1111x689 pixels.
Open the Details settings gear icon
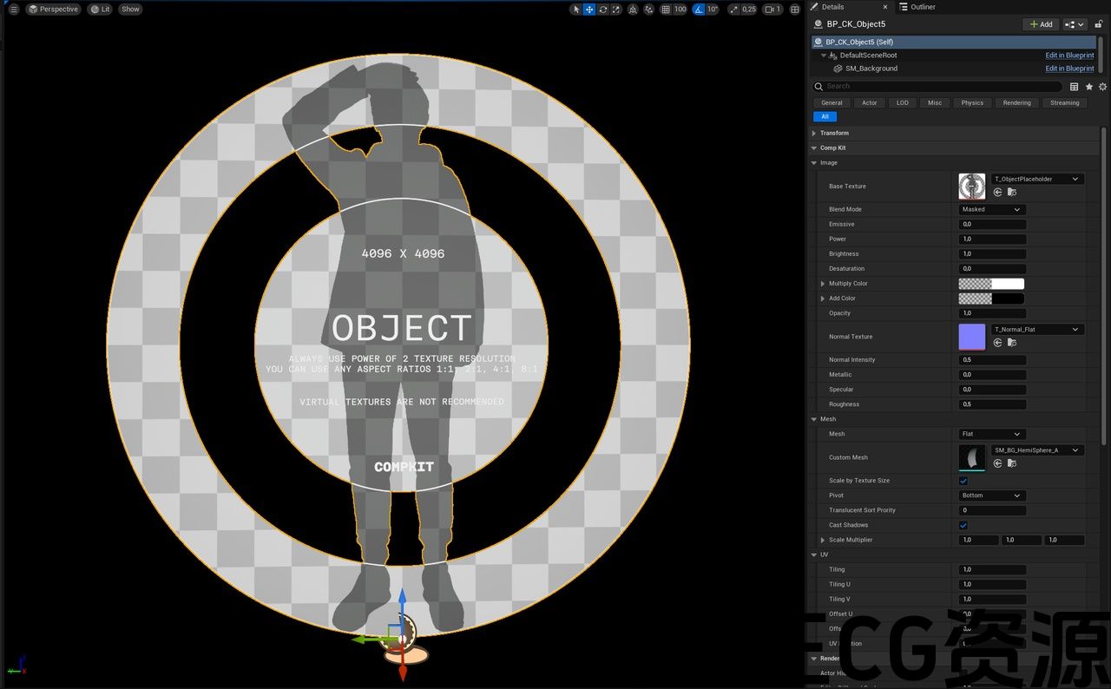click(x=1102, y=87)
